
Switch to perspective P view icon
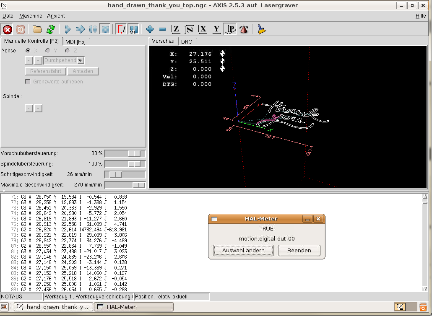coord(230,29)
